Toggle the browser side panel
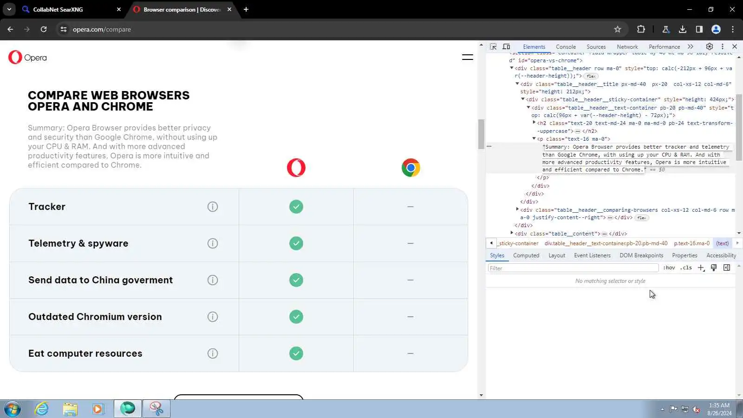 699,29
